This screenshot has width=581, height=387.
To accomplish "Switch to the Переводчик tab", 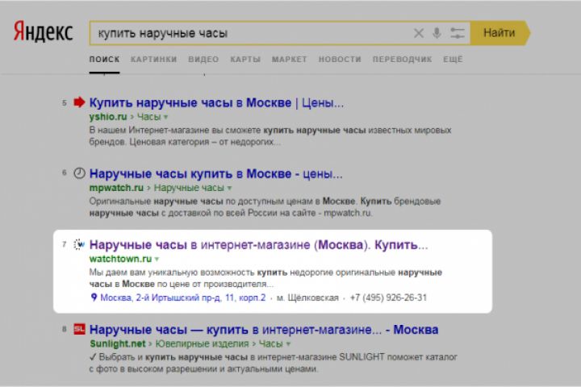I will point(403,59).
